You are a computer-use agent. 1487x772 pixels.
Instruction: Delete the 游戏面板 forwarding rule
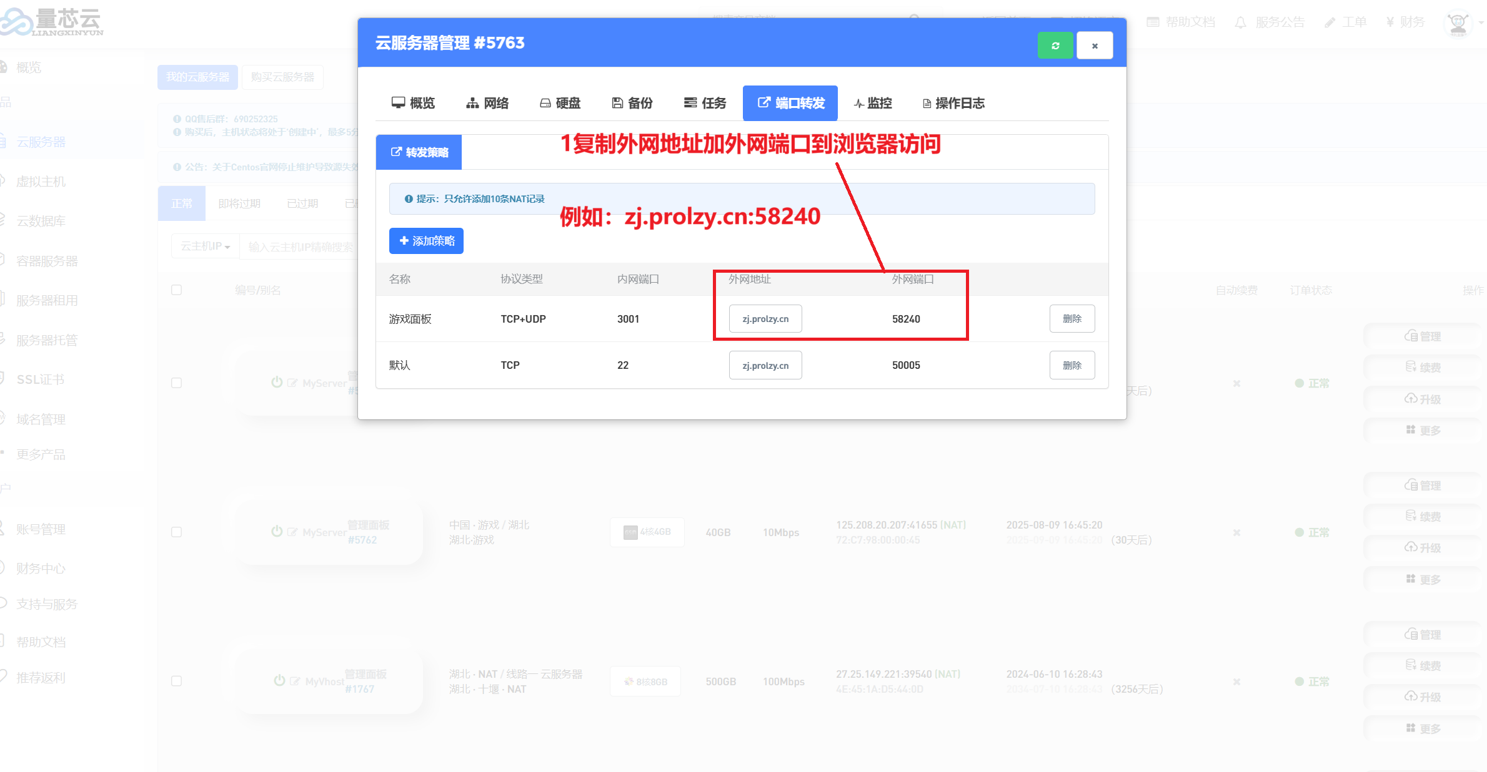1072,319
